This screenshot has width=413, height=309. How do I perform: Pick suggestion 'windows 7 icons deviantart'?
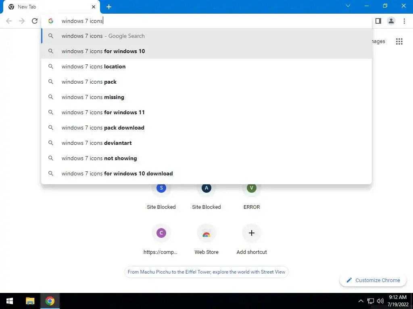click(x=206, y=143)
